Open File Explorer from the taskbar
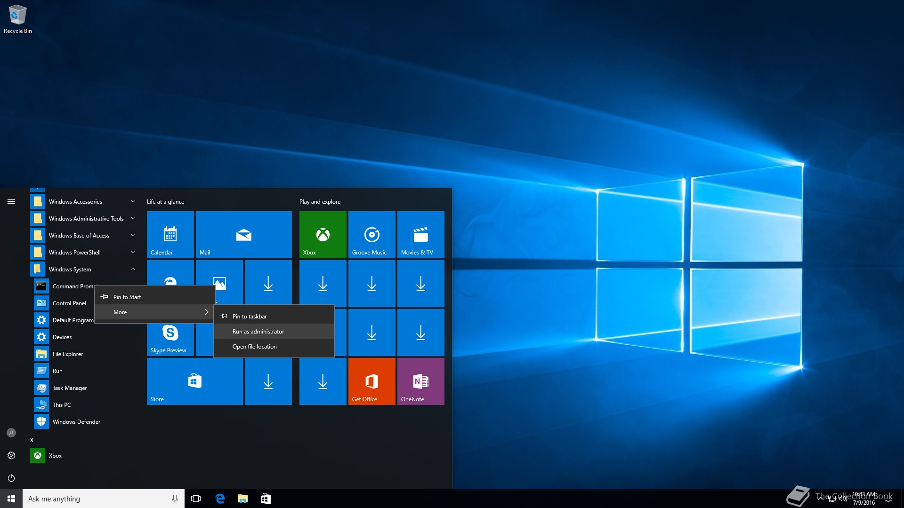The image size is (904, 508). coord(243,499)
